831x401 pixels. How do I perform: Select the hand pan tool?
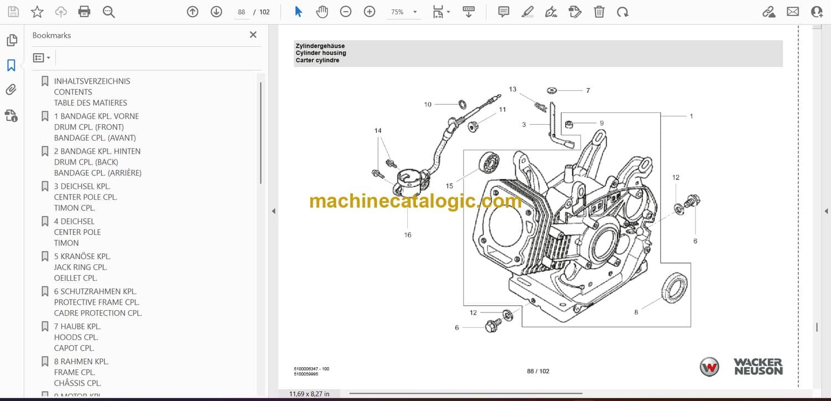(x=322, y=12)
